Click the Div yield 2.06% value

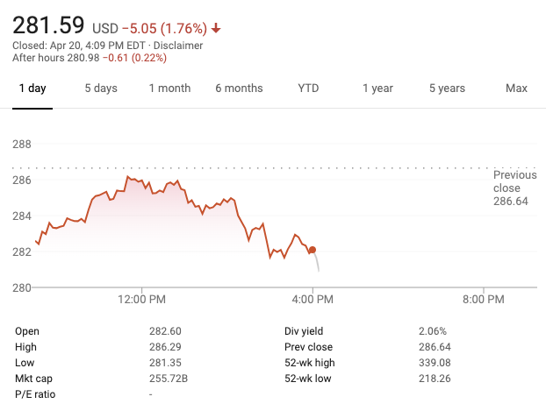[x=433, y=331]
